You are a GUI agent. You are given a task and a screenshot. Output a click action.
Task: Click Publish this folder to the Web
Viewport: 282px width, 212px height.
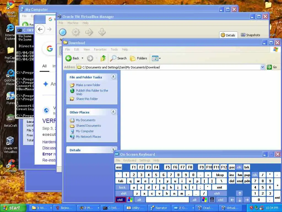[x=92, y=92]
